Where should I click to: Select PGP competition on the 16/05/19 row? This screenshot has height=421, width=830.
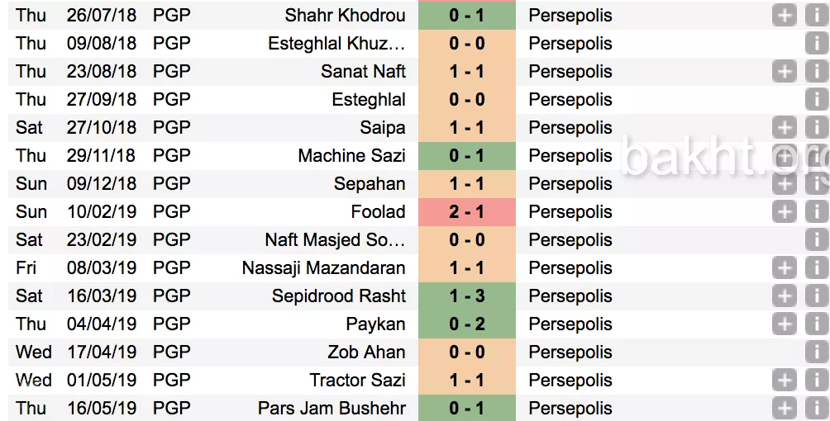(x=172, y=408)
